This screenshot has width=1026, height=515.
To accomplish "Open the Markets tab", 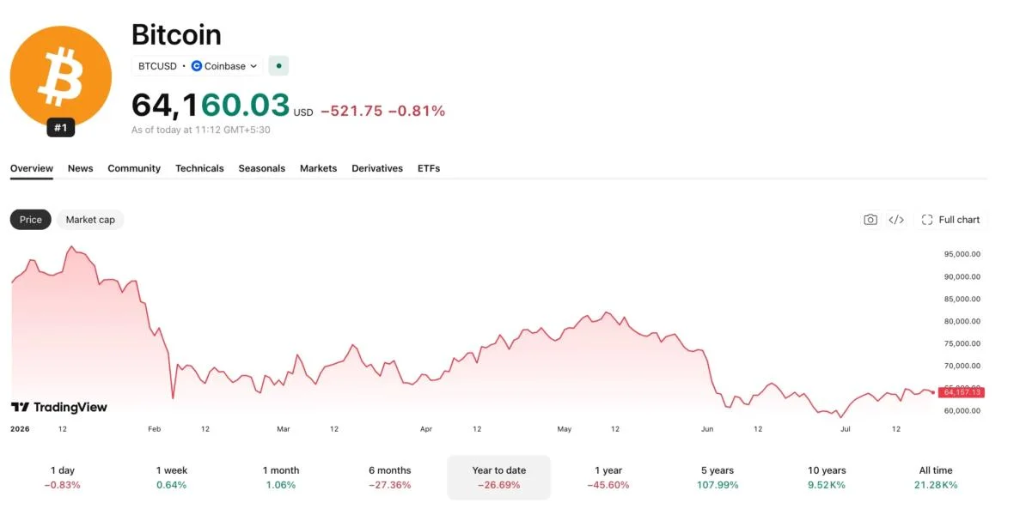I will pos(319,168).
